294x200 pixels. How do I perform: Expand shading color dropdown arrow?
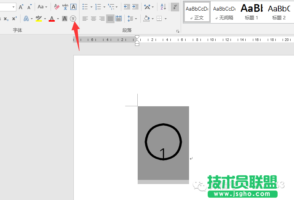[x=153, y=19]
